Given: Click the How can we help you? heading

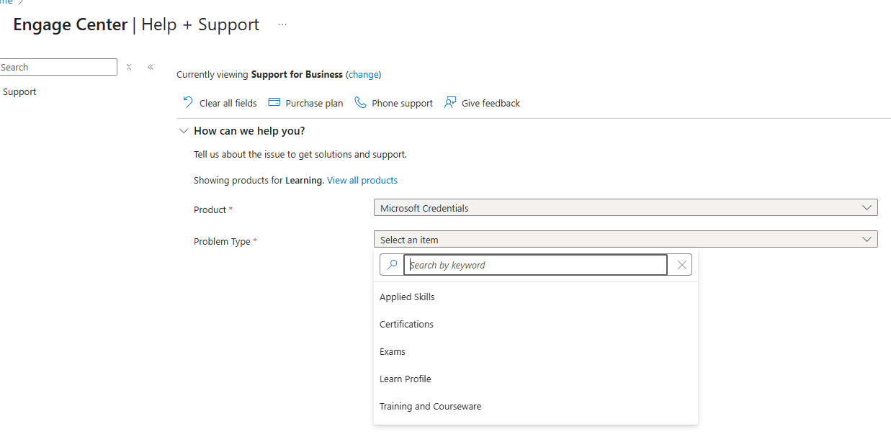Looking at the screenshot, I should click(x=249, y=131).
